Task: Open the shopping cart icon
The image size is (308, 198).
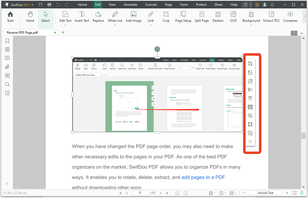Action: tap(257, 5)
